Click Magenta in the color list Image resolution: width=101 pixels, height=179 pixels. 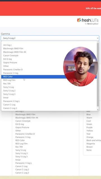point(91,143)
